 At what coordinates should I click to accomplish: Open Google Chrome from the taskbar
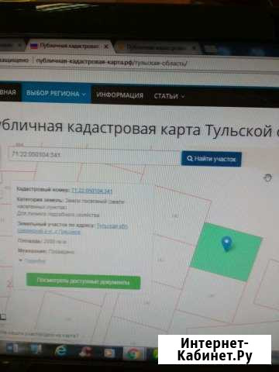[x=133, y=353]
